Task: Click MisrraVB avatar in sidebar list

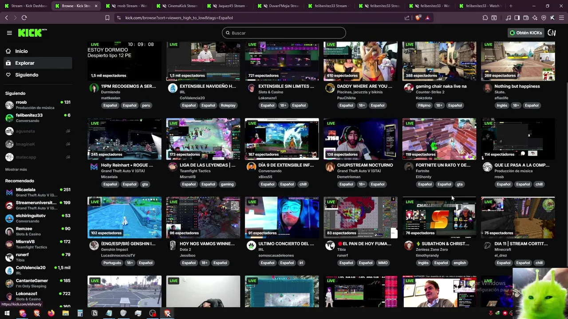Action: (9, 245)
